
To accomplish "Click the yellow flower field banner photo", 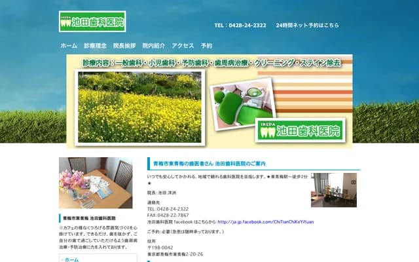I will 139,107.
